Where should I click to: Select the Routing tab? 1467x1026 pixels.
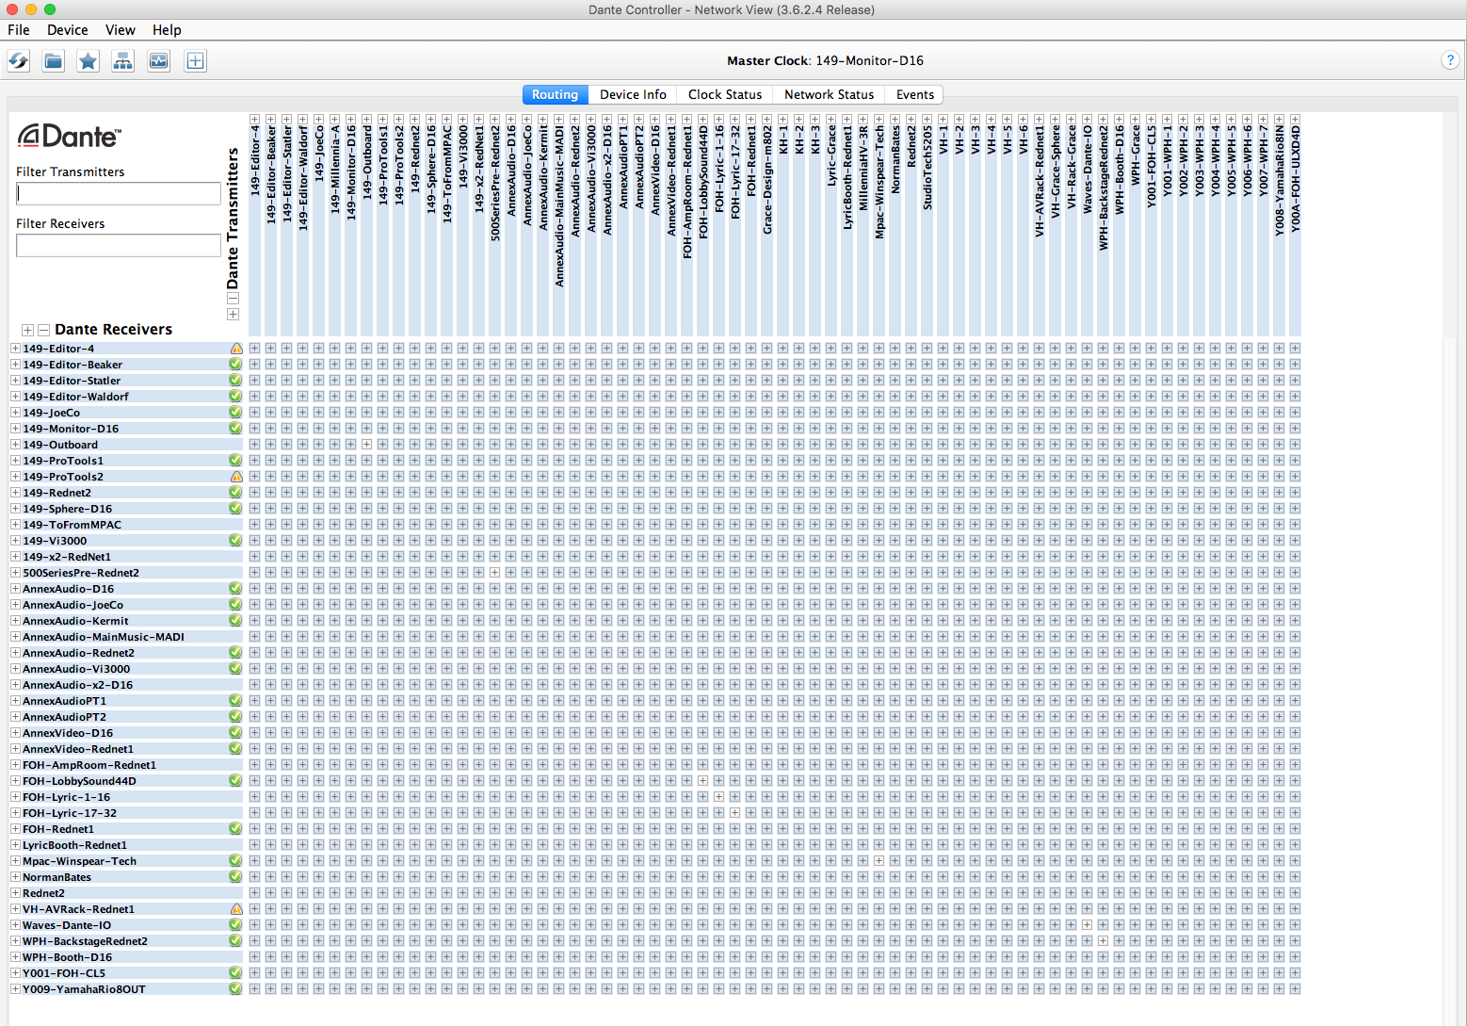tap(555, 95)
